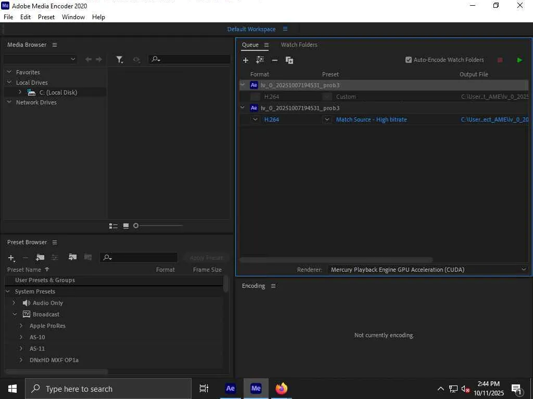
Task: Collapse the Favorites tree node
Action: (9, 72)
